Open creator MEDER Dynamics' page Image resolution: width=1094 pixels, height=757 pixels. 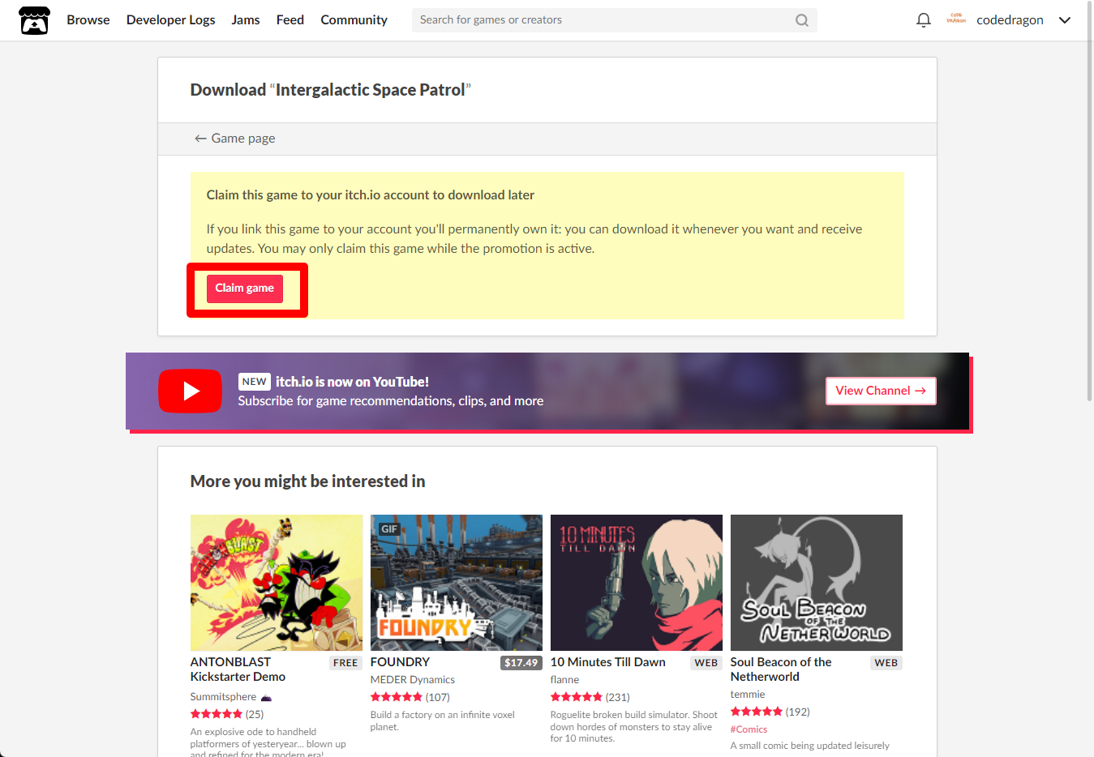point(413,680)
